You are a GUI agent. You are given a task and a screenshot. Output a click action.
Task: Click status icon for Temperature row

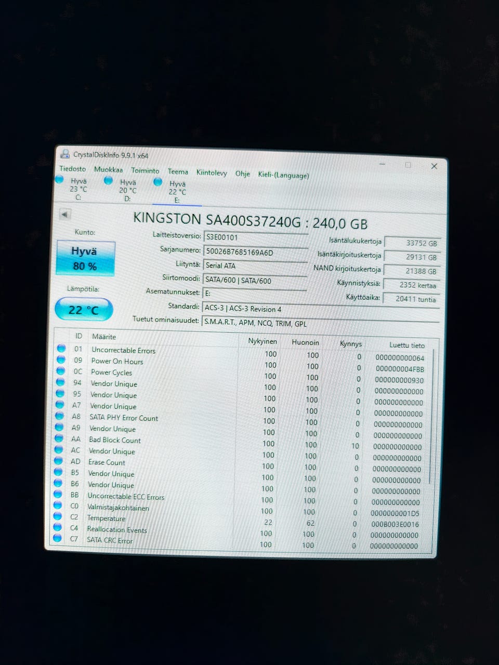tap(58, 517)
